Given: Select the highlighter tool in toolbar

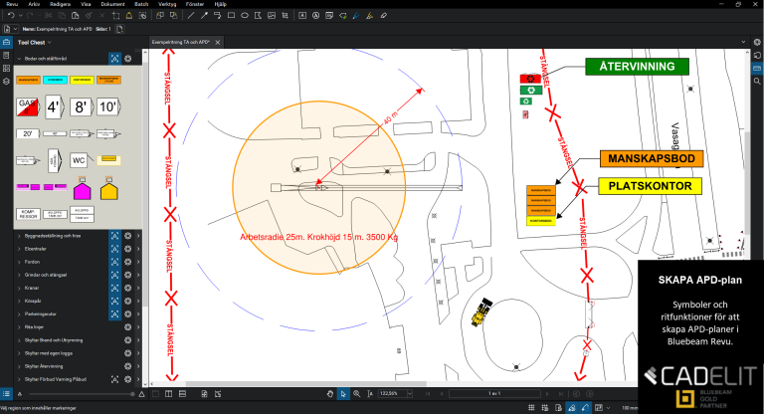Looking at the screenshot, I should [370, 16].
